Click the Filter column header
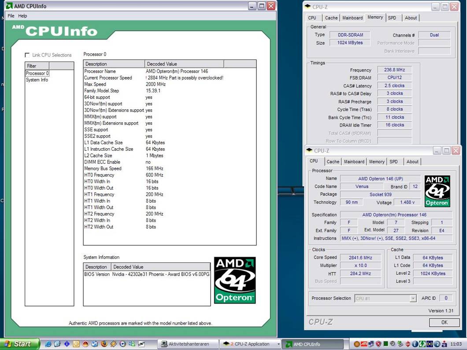This screenshot has height=350, width=467. 37,66
